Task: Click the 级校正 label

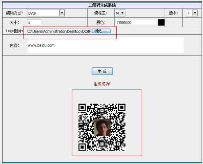Action: coord(101,13)
